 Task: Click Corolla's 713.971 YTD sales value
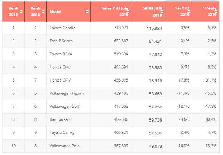[121, 28]
